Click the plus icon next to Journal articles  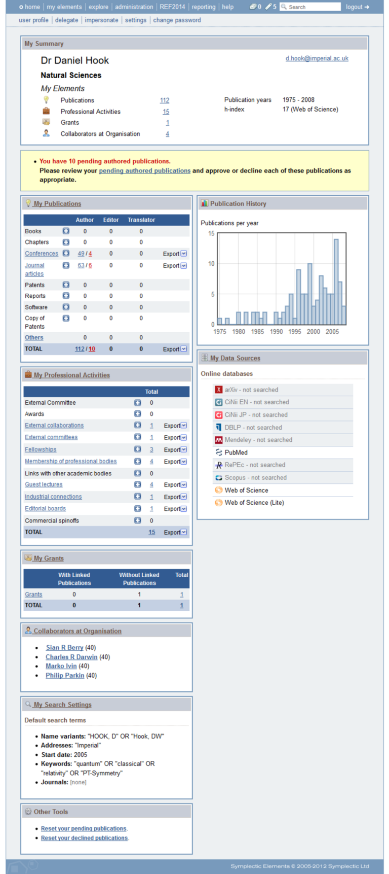(x=66, y=265)
